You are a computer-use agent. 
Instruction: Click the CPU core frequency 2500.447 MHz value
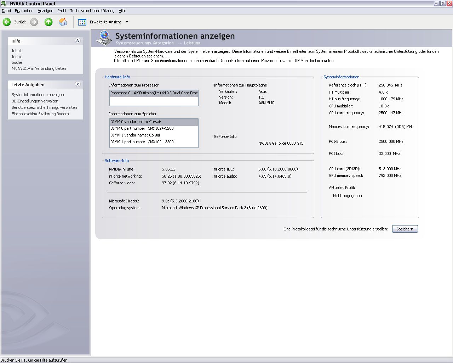pos(391,113)
